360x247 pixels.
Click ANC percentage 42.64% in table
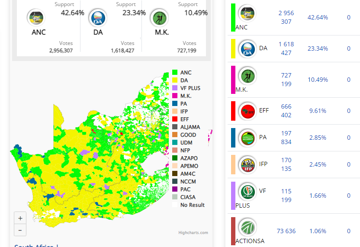coord(318,17)
